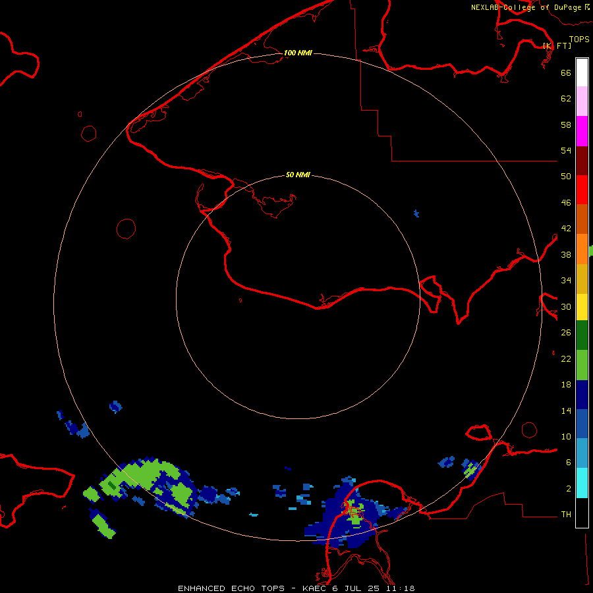Click the "42" legend value
Image resolution: width=593 pixels, height=593 pixels.
point(566,229)
